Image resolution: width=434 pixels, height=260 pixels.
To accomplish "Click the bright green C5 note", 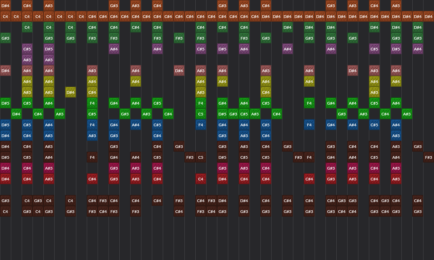I will point(201,114).
